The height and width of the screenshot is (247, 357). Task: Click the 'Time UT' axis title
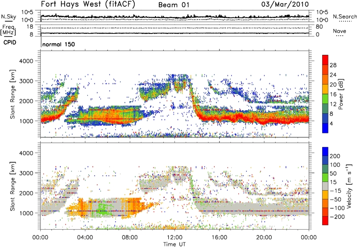(x=174, y=244)
